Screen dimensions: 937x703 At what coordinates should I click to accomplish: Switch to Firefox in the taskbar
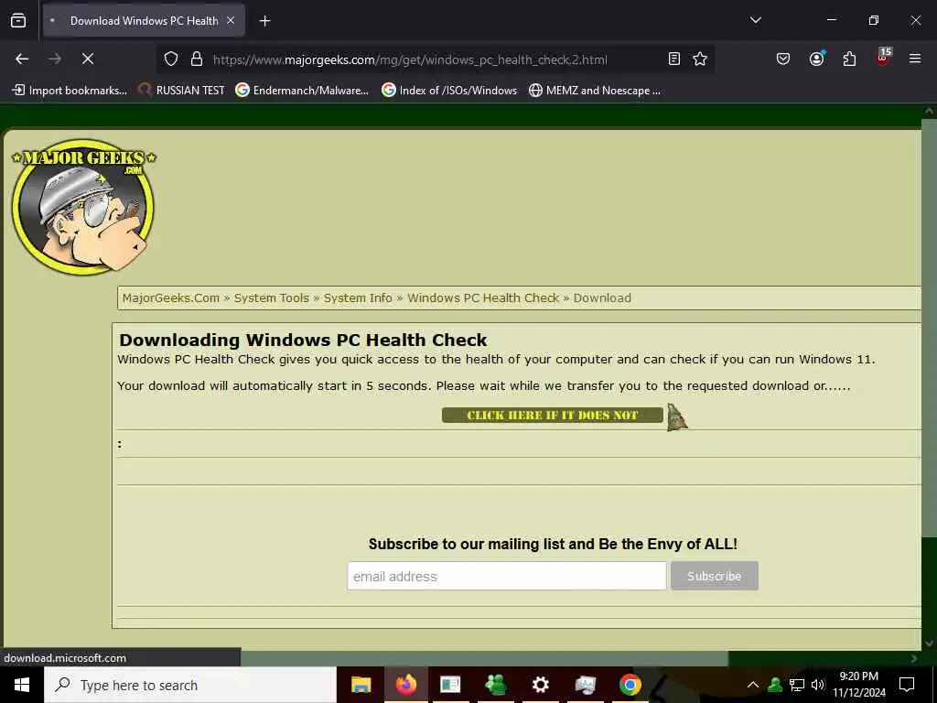point(405,685)
